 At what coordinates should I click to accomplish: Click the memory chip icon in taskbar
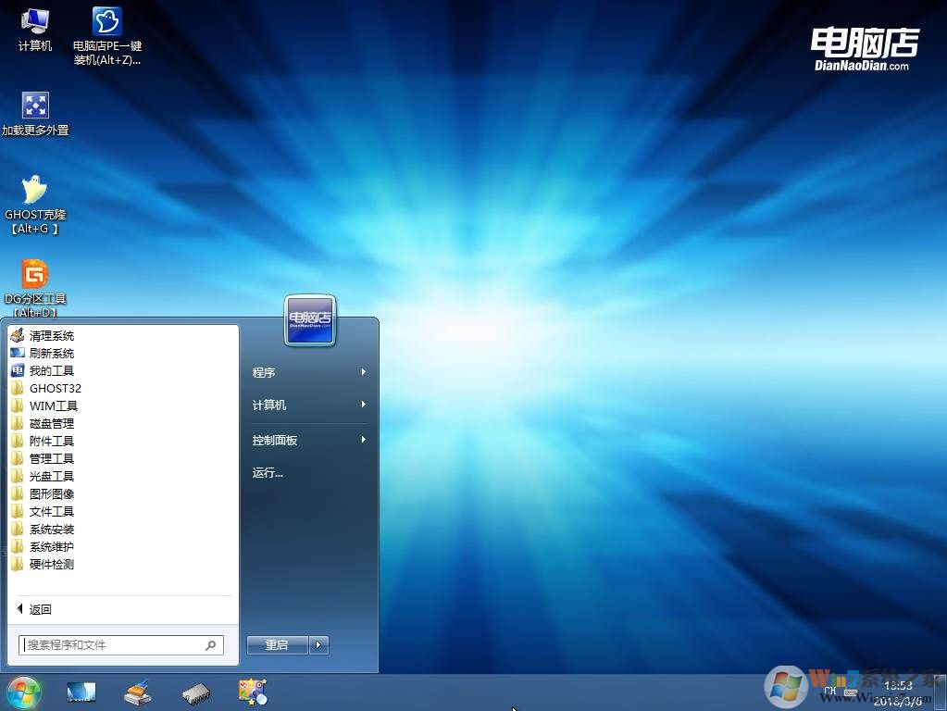click(195, 691)
